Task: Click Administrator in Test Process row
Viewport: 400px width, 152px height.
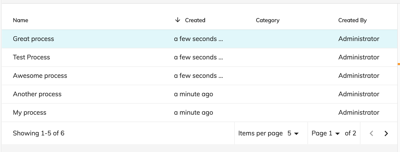Action: tap(359, 57)
